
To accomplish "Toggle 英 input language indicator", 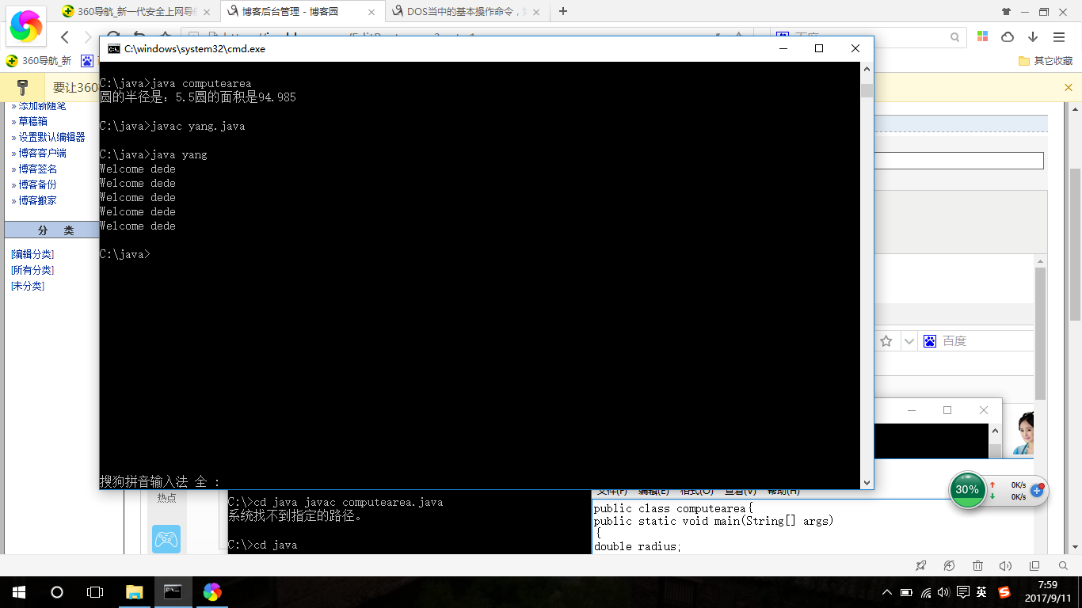I will (x=981, y=592).
